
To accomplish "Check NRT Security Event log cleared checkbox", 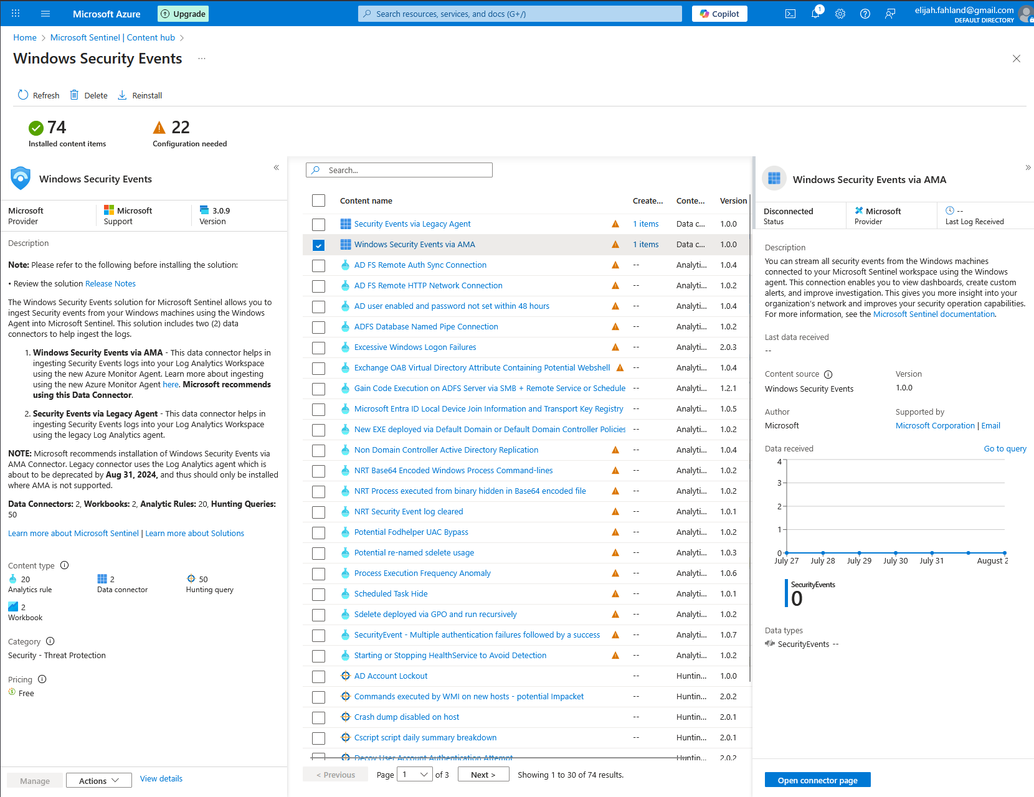I will coord(319,512).
